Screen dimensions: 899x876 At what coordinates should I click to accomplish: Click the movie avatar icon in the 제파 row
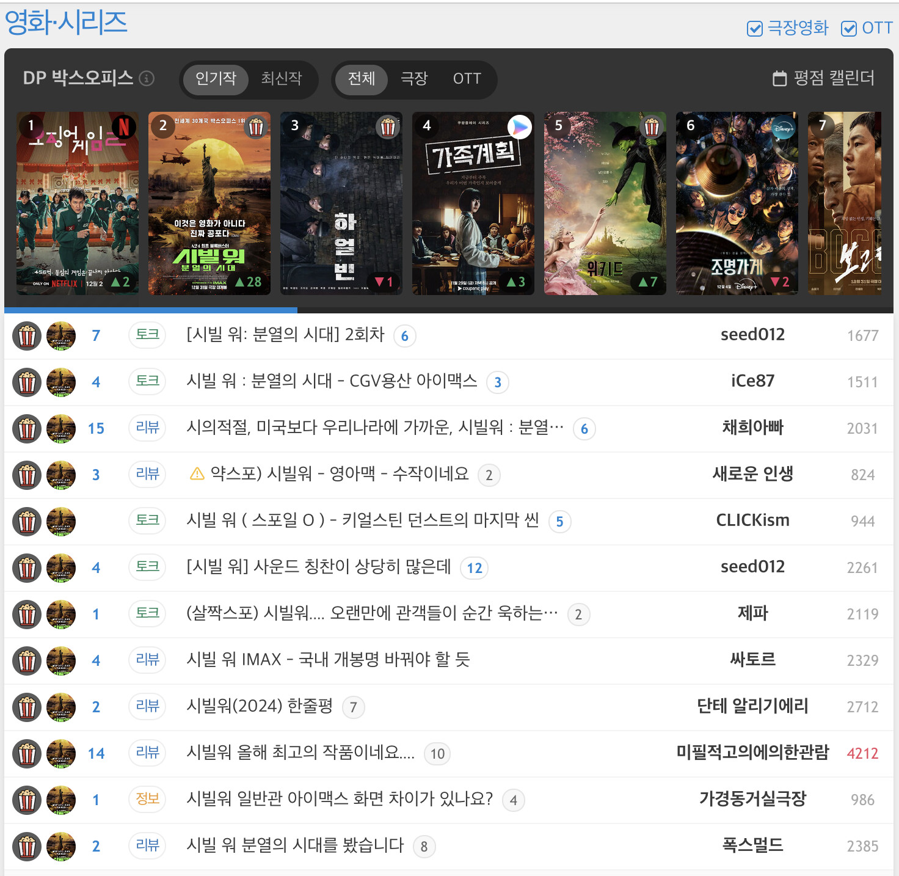[x=61, y=615]
